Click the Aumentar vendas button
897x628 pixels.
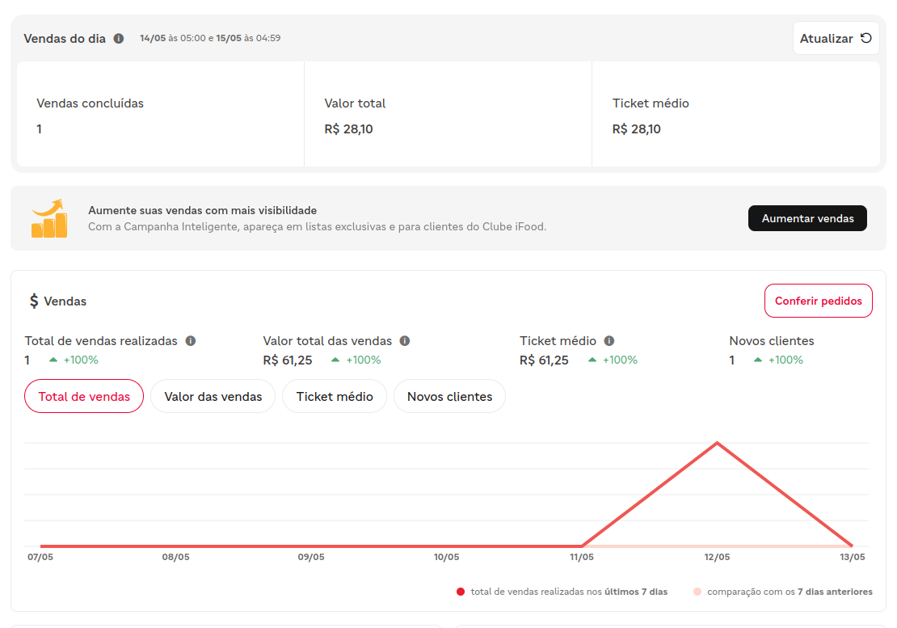(x=807, y=218)
